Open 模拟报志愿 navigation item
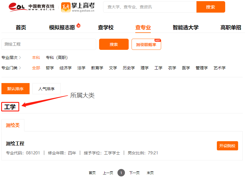This screenshot has width=245, height=179. [x=62, y=27]
